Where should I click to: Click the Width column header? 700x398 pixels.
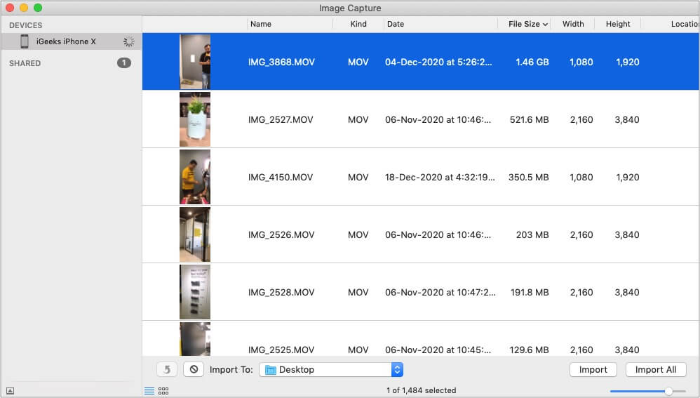(573, 24)
